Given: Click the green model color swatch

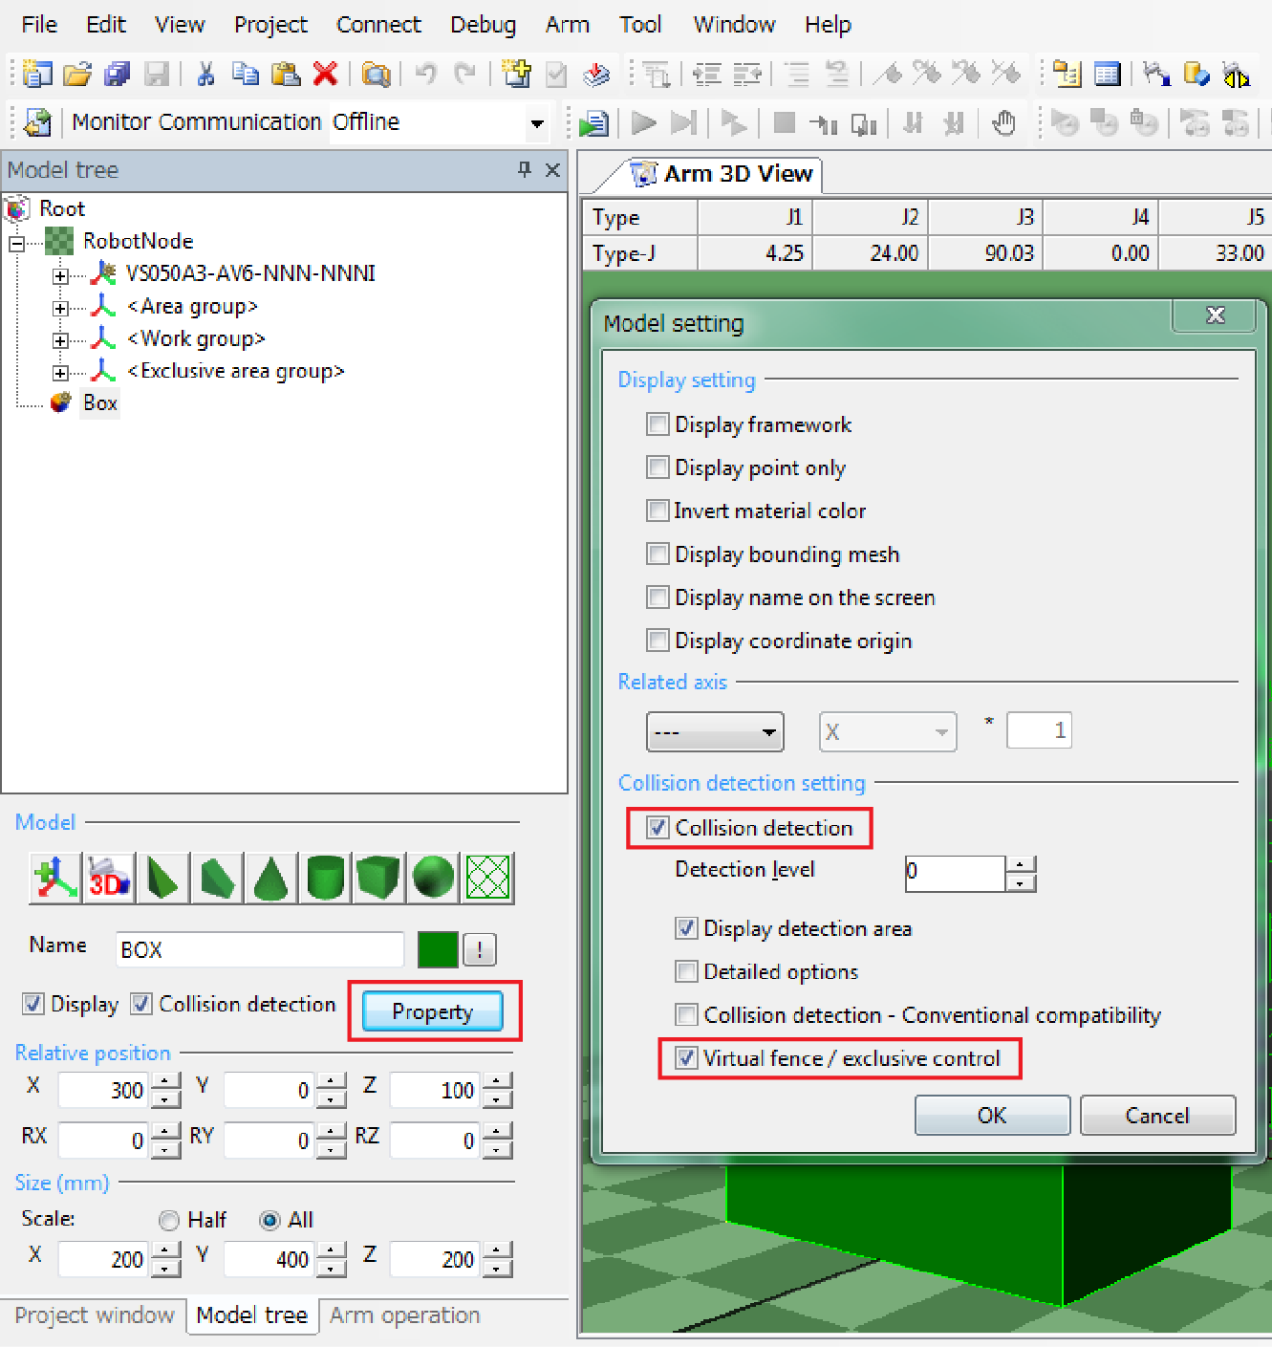Looking at the screenshot, I should [x=438, y=949].
